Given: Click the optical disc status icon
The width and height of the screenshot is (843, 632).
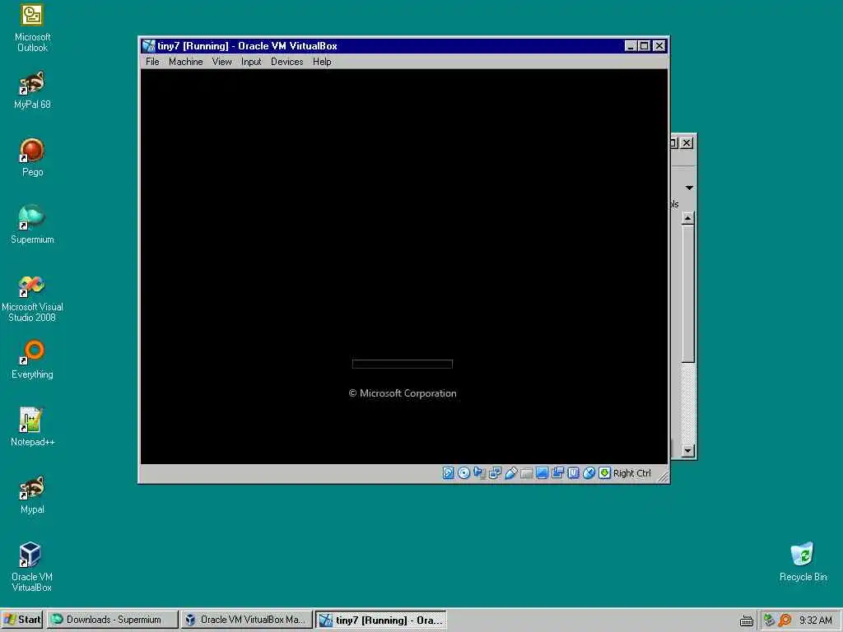Looking at the screenshot, I should [x=463, y=473].
